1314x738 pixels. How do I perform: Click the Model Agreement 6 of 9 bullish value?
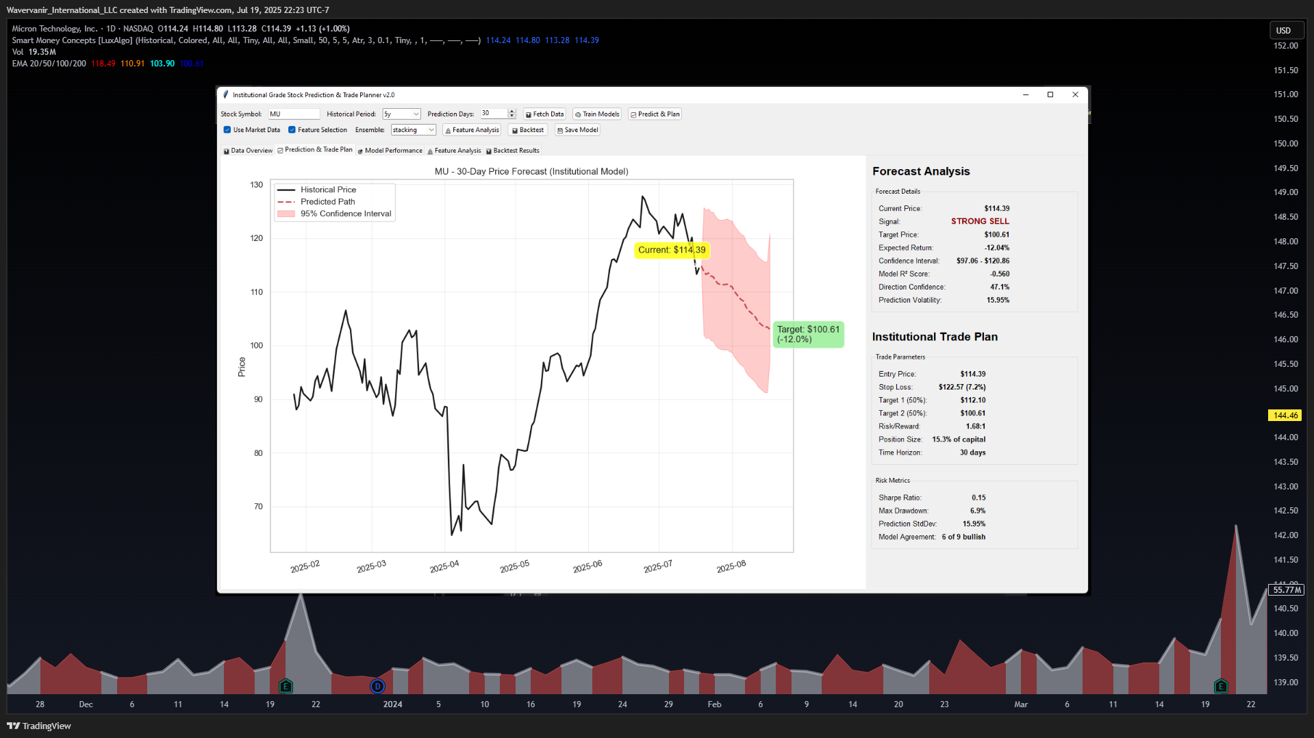(963, 537)
